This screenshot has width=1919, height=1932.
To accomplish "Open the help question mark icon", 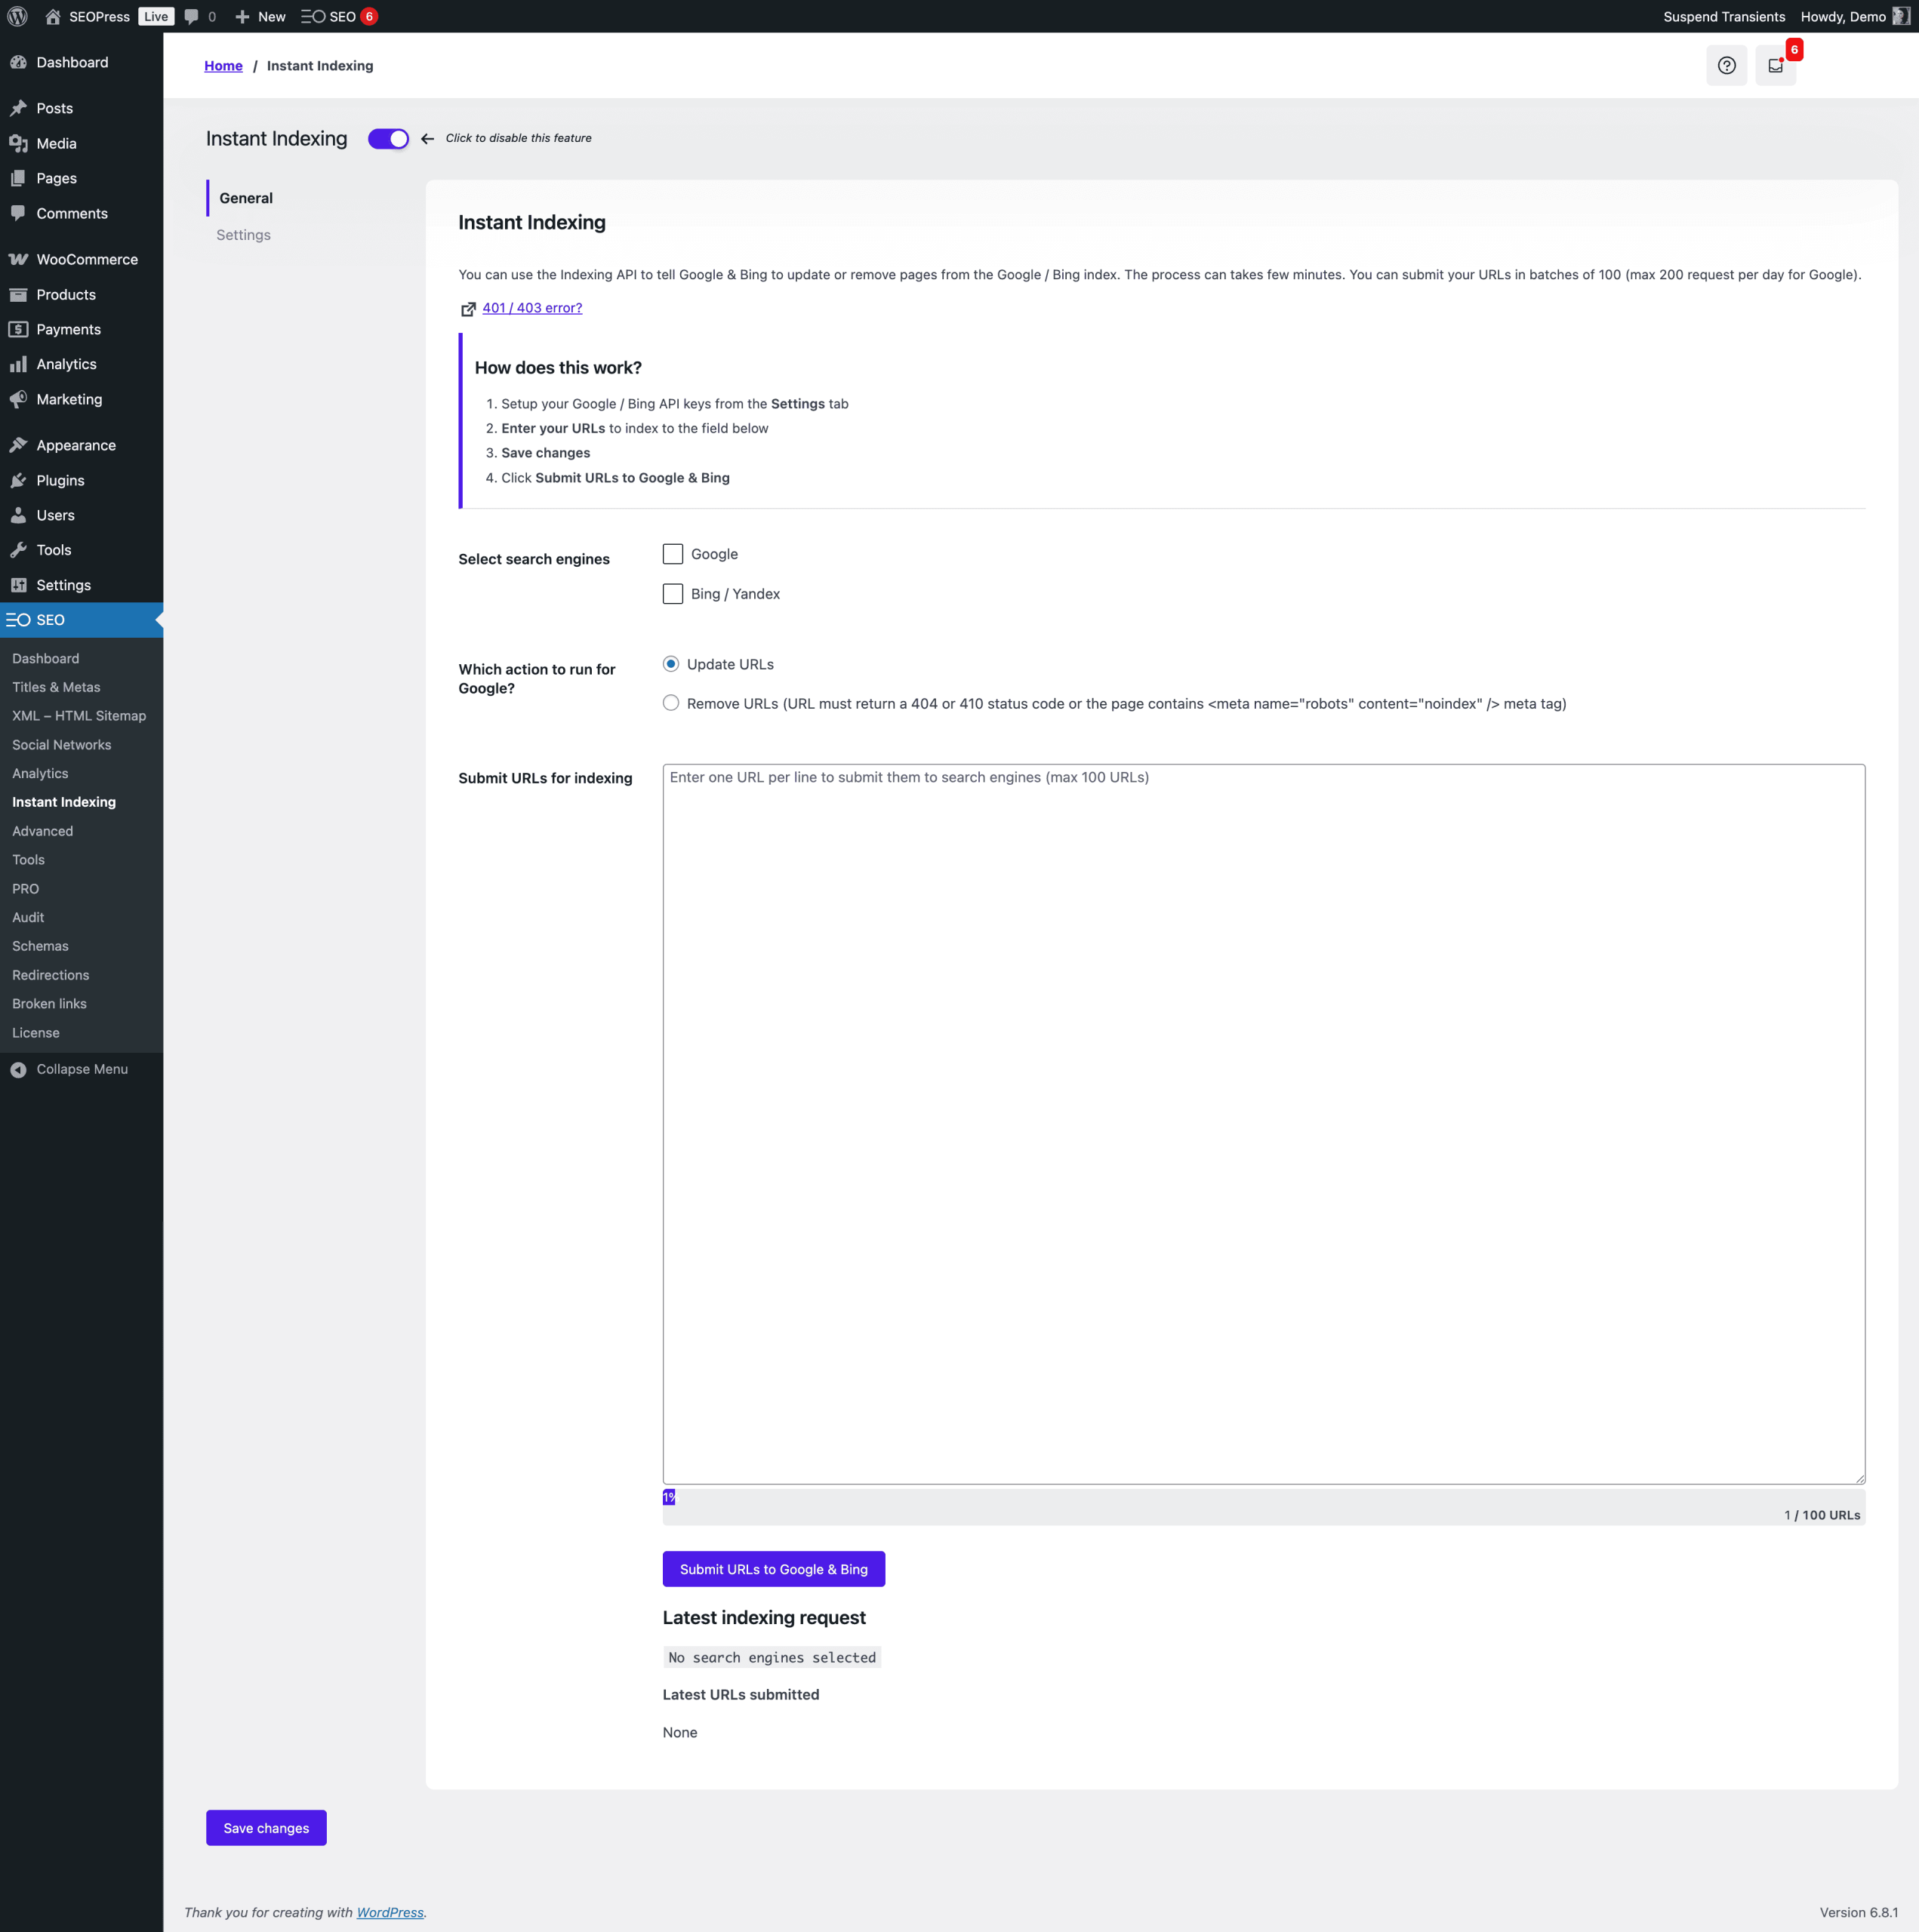I will pos(1726,66).
